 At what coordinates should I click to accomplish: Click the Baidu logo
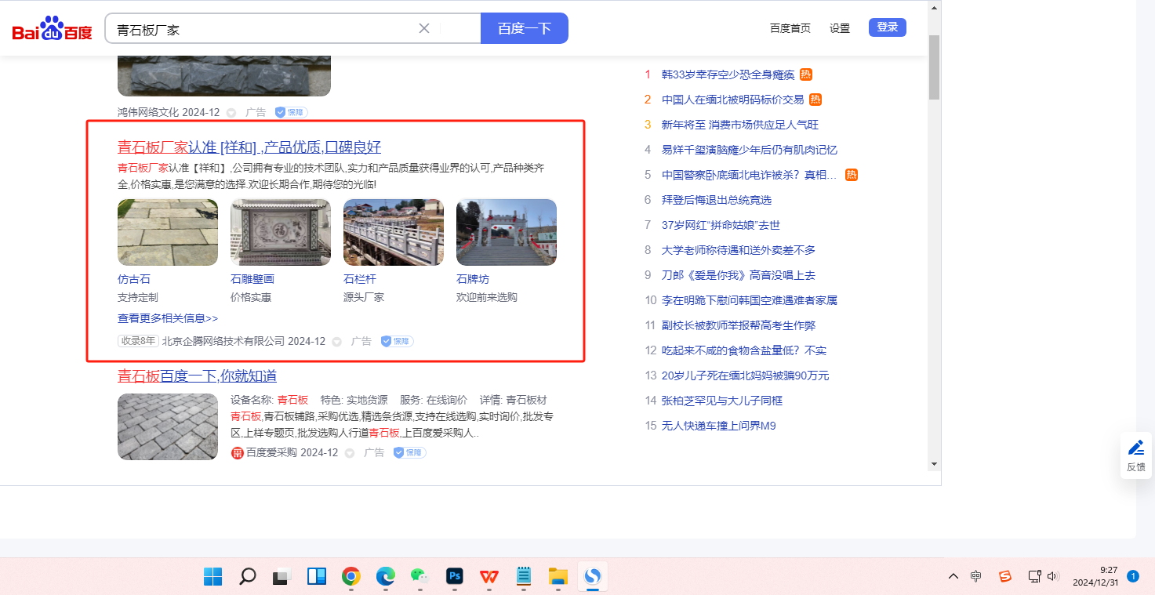click(52, 29)
